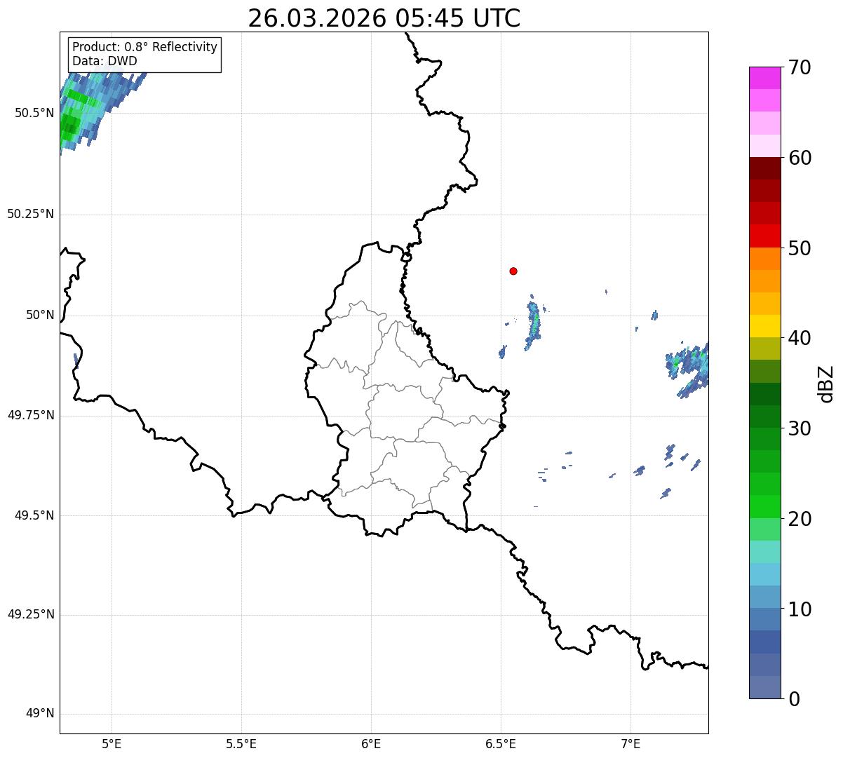Screen dimensions: 843x758
Task: Click the latitude label "49.5°N"
Action: tap(34, 515)
